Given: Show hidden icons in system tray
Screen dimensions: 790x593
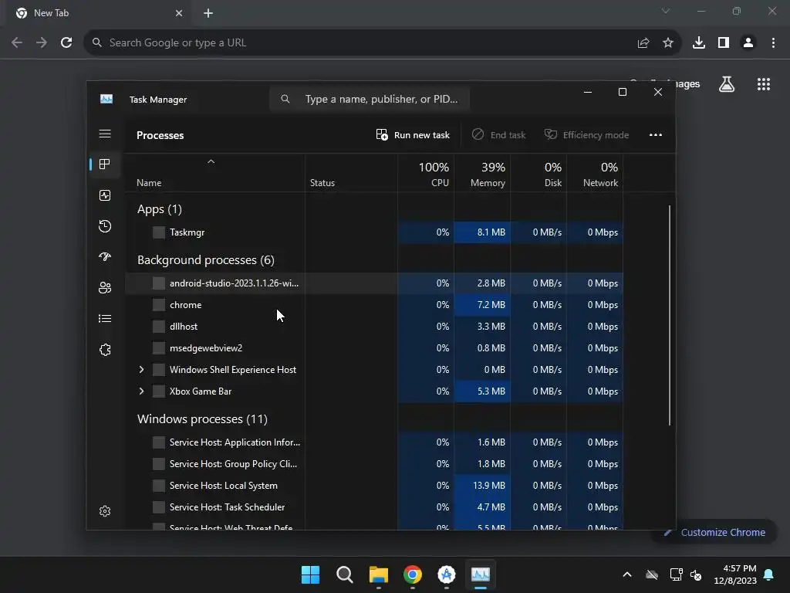Looking at the screenshot, I should [x=626, y=574].
